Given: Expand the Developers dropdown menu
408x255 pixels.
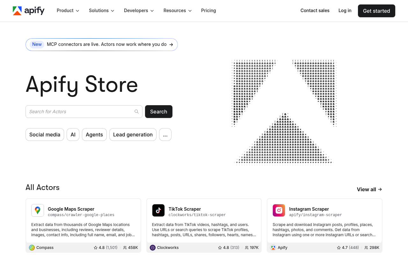Looking at the screenshot, I should (x=139, y=11).
